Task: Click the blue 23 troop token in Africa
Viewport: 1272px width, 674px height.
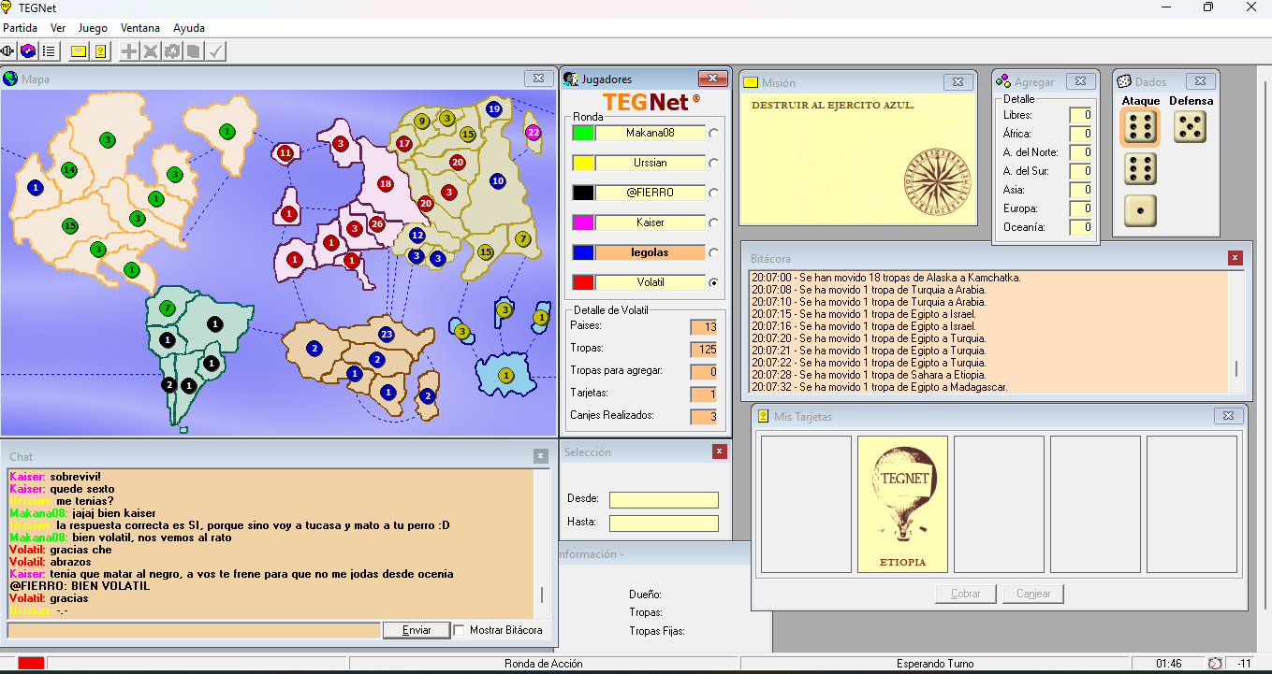Action: [387, 334]
